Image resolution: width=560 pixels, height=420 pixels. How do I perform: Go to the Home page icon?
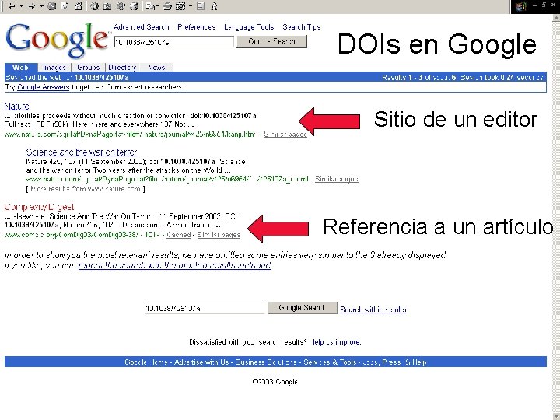tap(79, 6)
